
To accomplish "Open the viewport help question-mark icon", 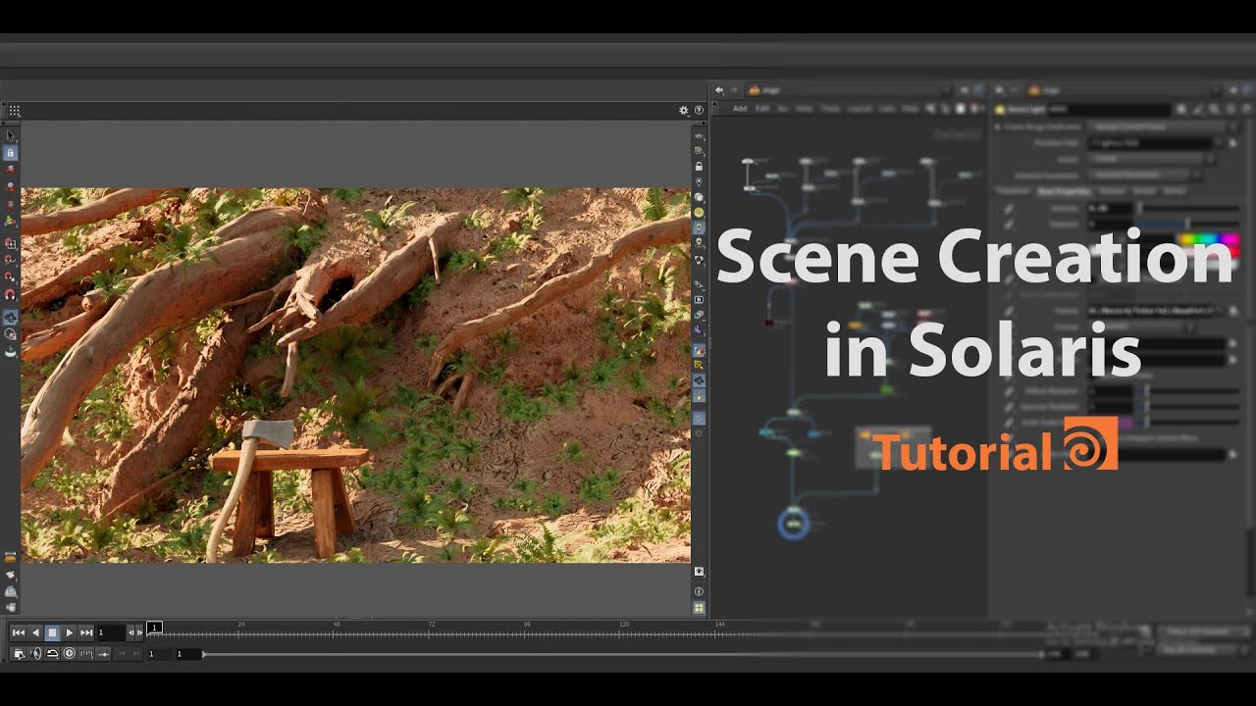I will 699,111.
